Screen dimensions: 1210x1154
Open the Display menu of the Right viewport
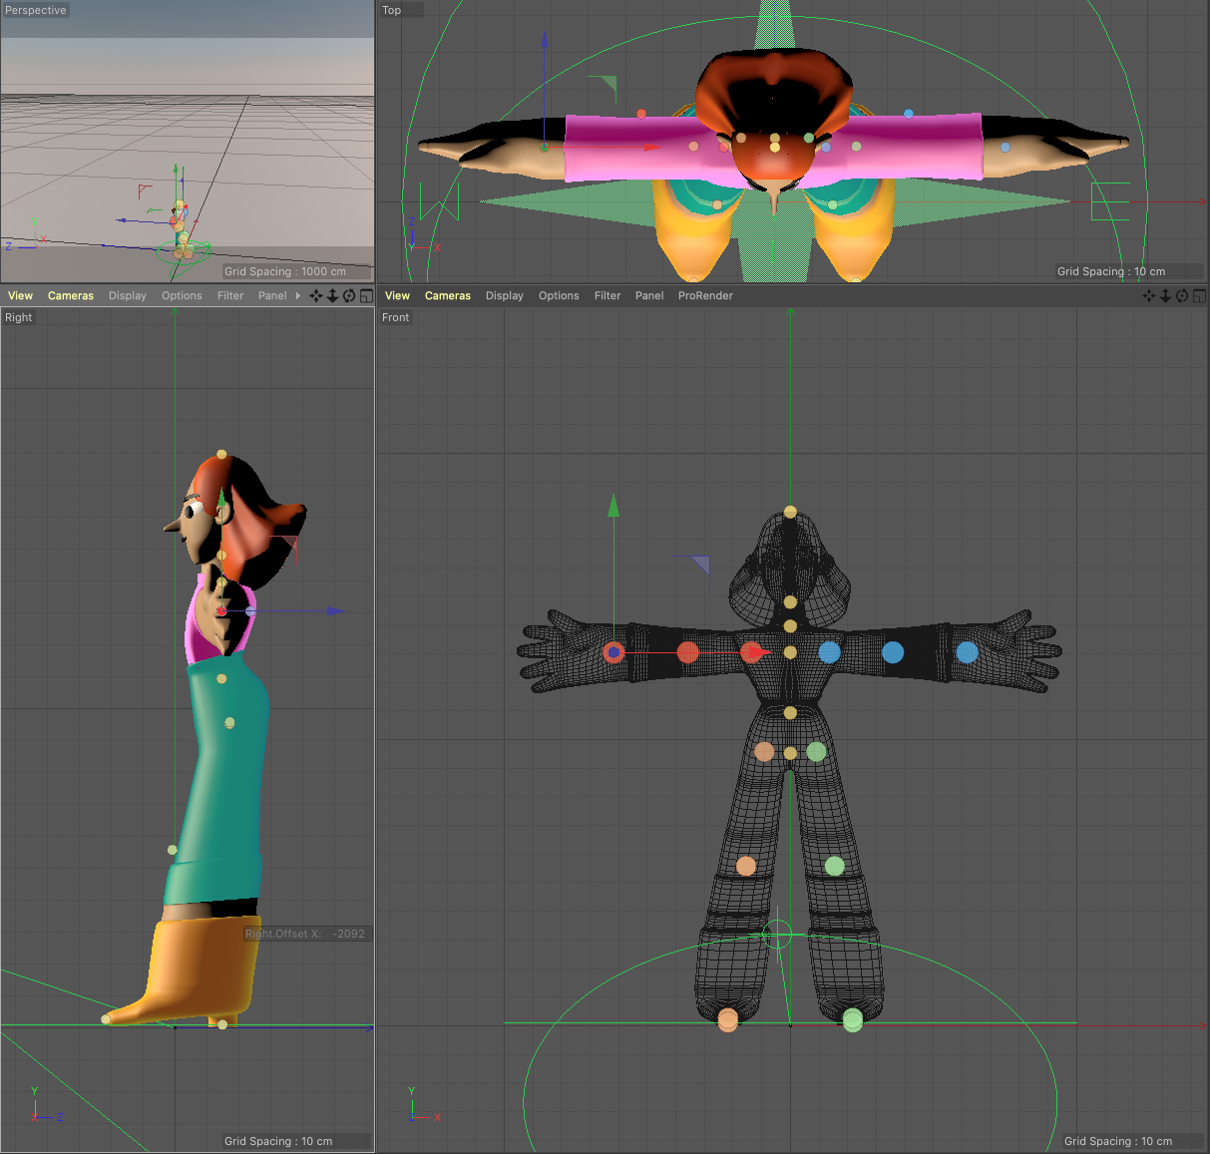[x=128, y=295]
